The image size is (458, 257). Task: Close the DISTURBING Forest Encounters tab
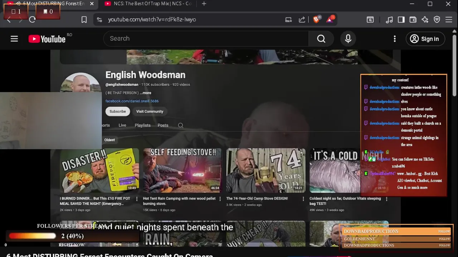pyautogui.click(x=92, y=4)
